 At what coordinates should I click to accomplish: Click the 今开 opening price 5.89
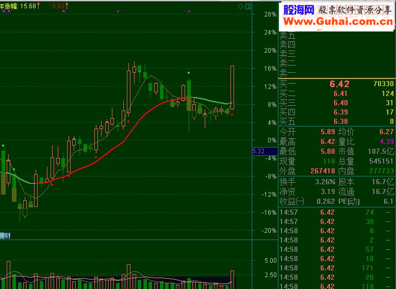(x=328, y=132)
